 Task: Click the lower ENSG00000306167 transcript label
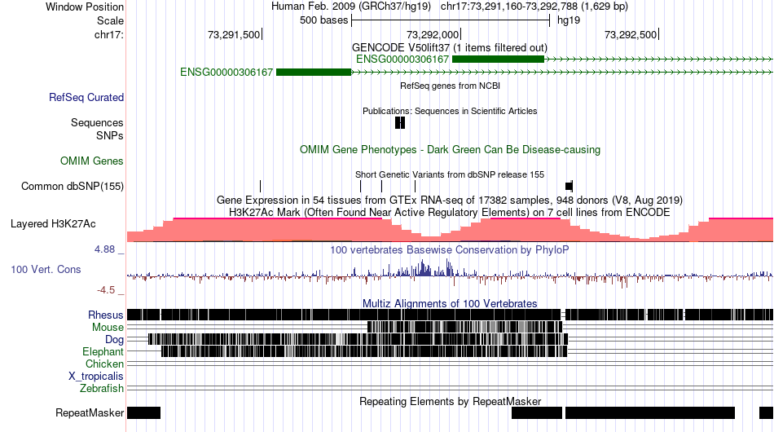[226, 72]
